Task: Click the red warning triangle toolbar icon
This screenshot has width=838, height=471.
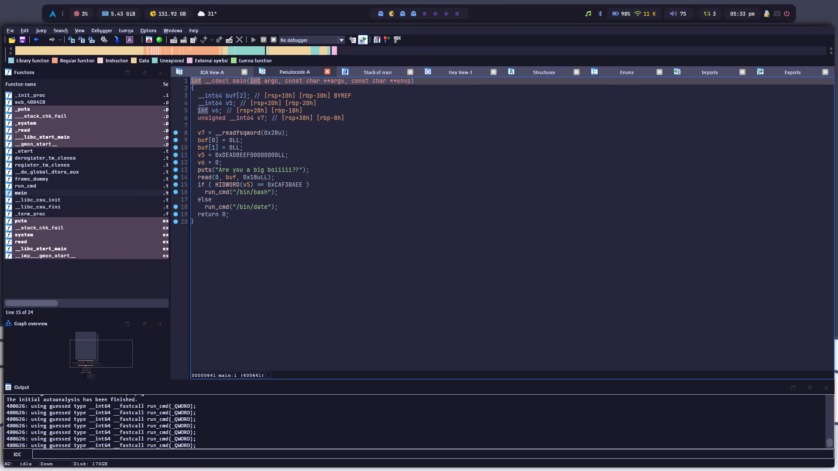Action: [149, 40]
